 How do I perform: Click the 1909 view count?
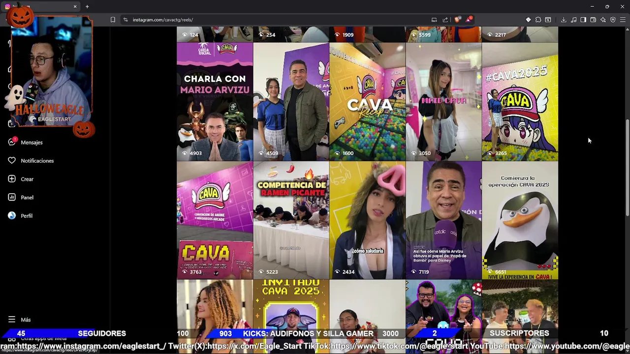coord(348,35)
